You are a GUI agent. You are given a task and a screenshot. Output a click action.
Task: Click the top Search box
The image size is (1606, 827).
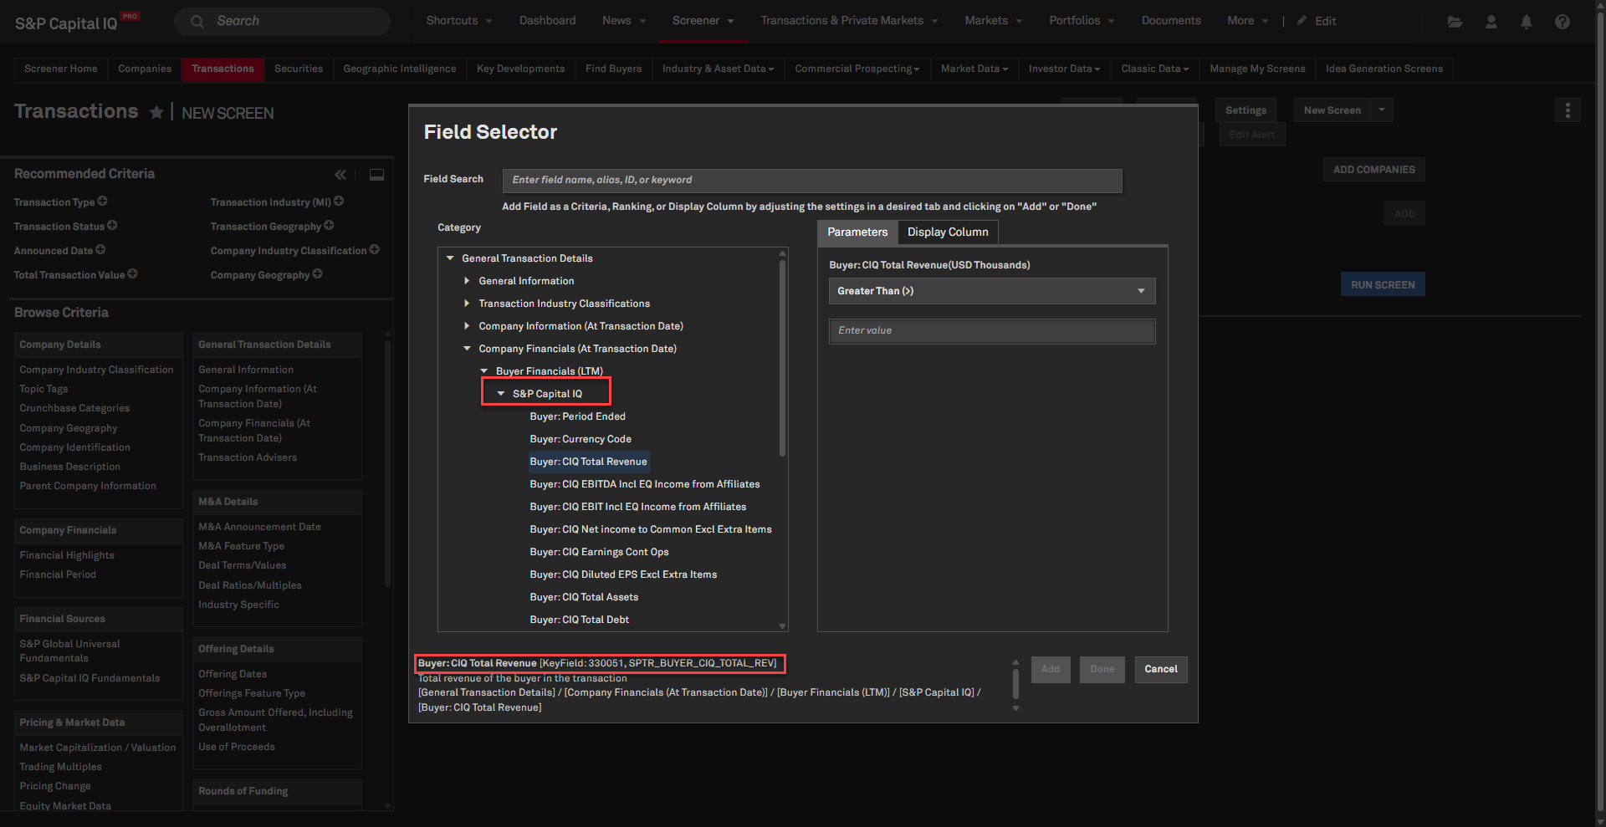282,22
